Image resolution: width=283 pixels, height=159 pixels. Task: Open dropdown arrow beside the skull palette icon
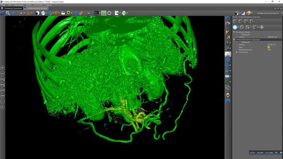252,13
